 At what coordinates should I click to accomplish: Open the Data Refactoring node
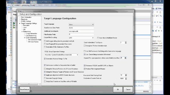click(31, 36)
